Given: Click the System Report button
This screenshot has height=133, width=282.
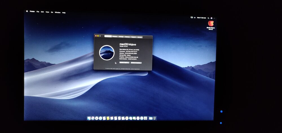Looking at the screenshot, I should click(124, 63).
